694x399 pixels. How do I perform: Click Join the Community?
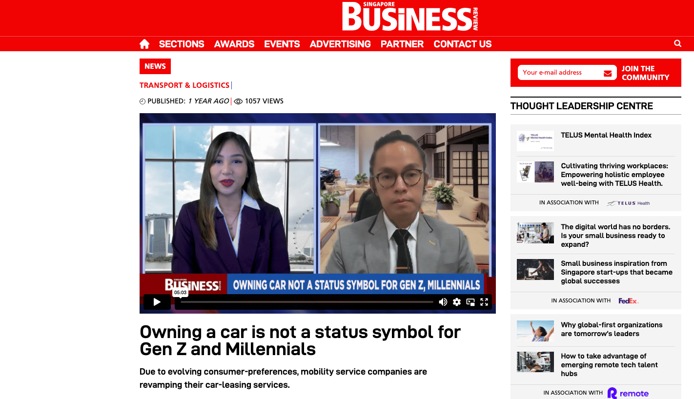pos(645,73)
